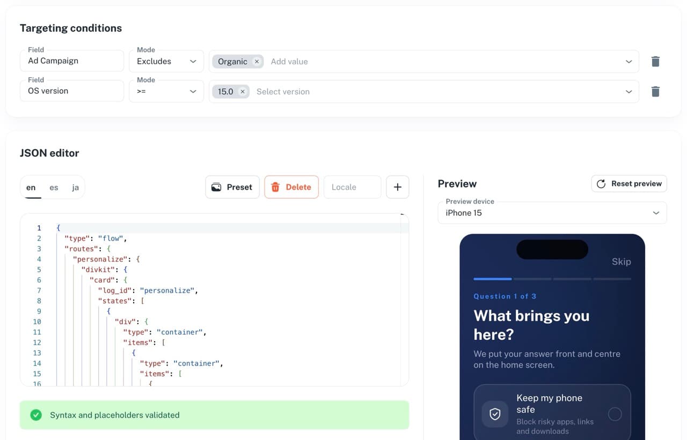Click the "states": [ line in editor
This screenshot has height=440, width=687.
(x=121, y=301)
